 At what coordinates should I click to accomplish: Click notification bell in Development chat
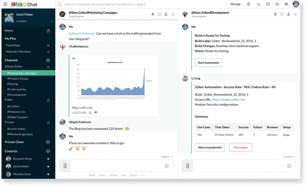[275, 14]
